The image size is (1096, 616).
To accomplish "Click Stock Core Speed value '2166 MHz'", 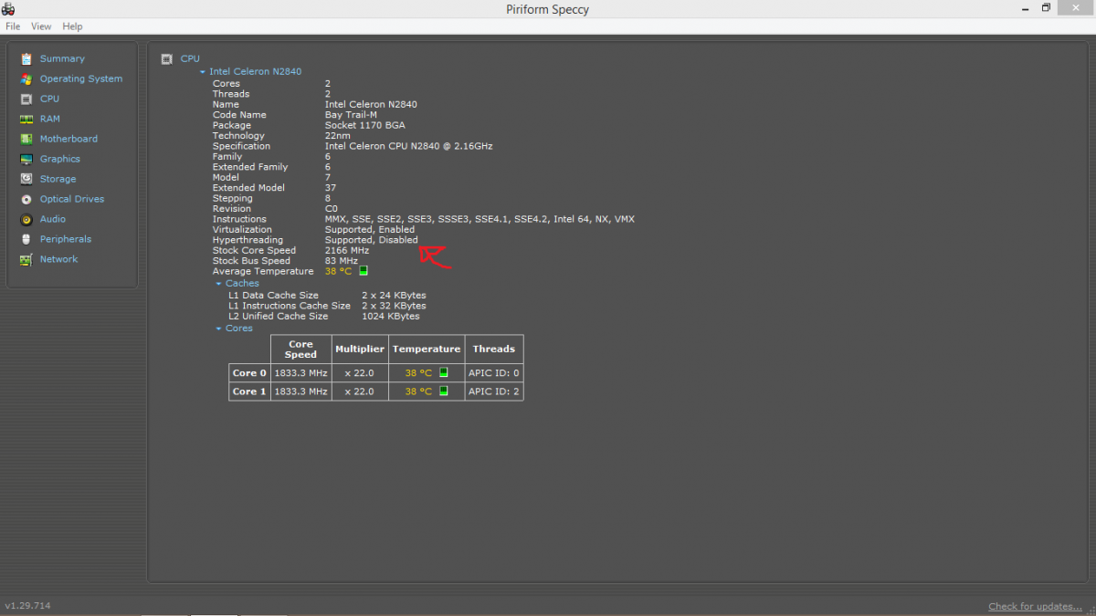I will click(347, 251).
